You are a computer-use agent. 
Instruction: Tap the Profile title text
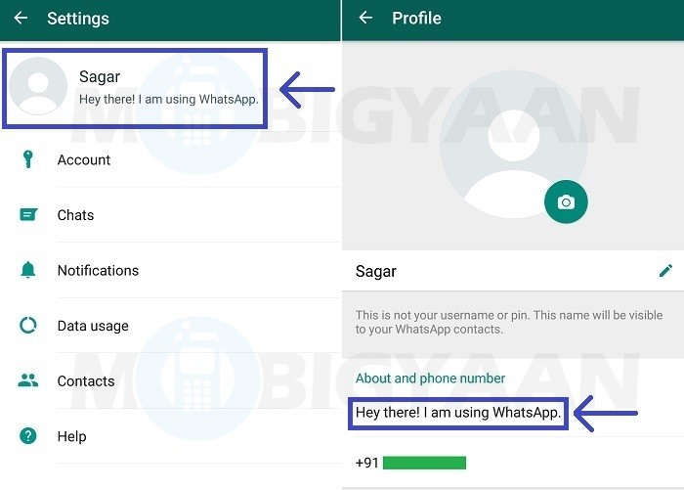[x=416, y=18]
